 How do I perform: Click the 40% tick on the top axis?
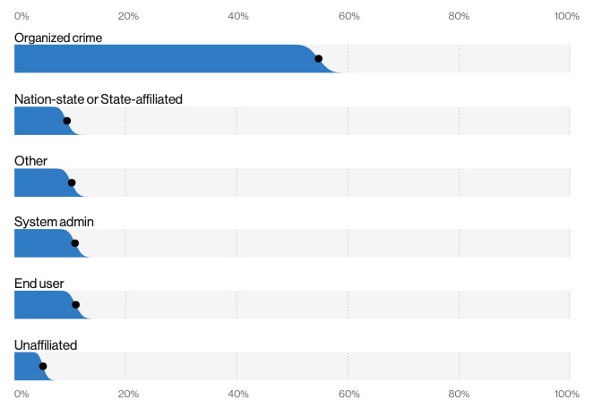[238, 15]
